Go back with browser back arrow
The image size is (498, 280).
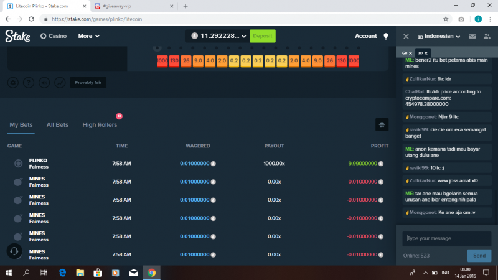pyautogui.click(x=8, y=19)
